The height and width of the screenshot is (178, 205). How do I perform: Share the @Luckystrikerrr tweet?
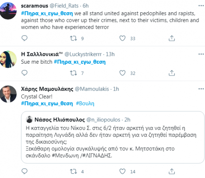point(172,73)
